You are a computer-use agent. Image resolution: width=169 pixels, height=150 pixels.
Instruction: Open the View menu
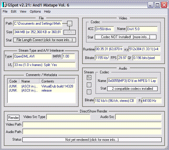pos(23,11)
